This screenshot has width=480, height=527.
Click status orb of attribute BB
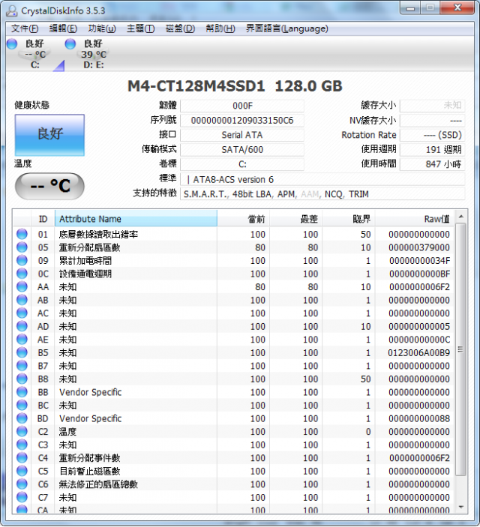(x=22, y=392)
